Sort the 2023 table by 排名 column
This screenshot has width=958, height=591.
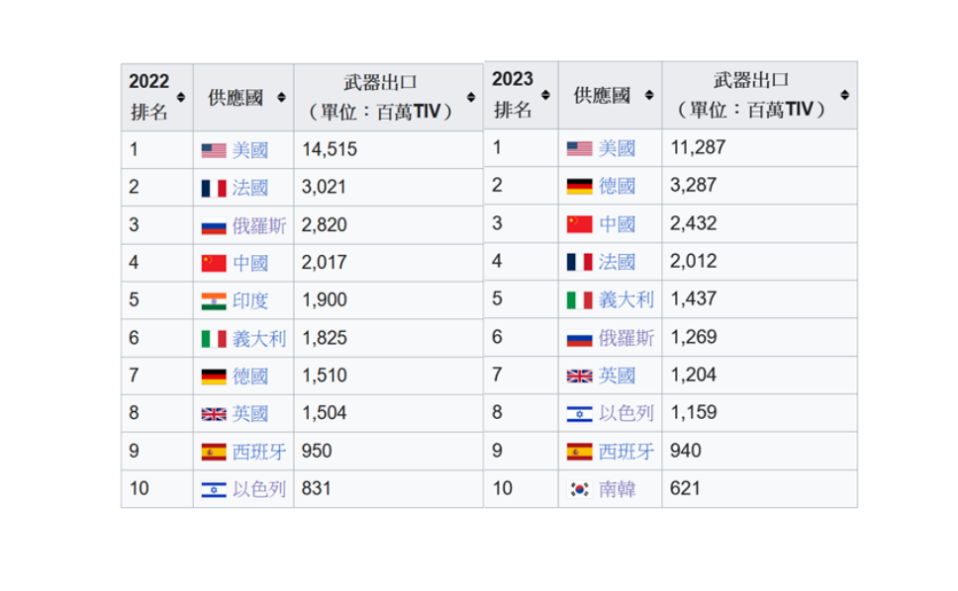pyautogui.click(x=544, y=95)
